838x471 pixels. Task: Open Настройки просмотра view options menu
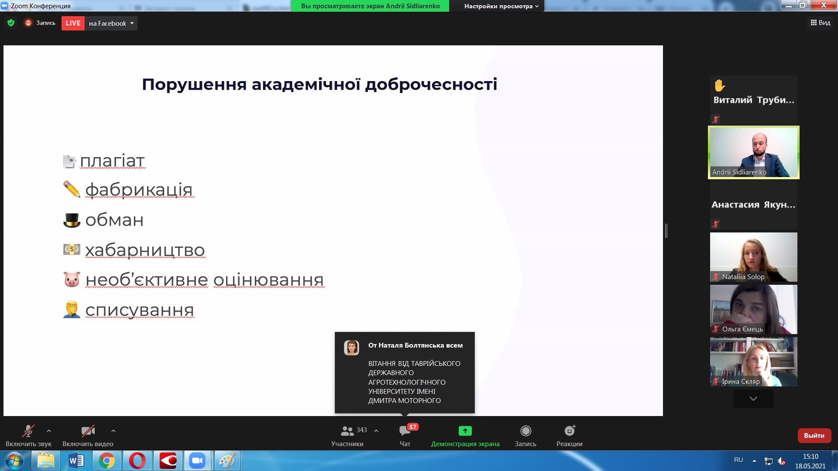click(x=501, y=6)
